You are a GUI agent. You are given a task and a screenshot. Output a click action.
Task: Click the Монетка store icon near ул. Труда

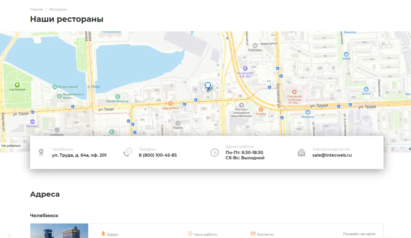coord(308,112)
